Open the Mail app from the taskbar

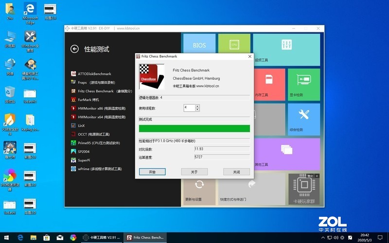(x=60, y=238)
